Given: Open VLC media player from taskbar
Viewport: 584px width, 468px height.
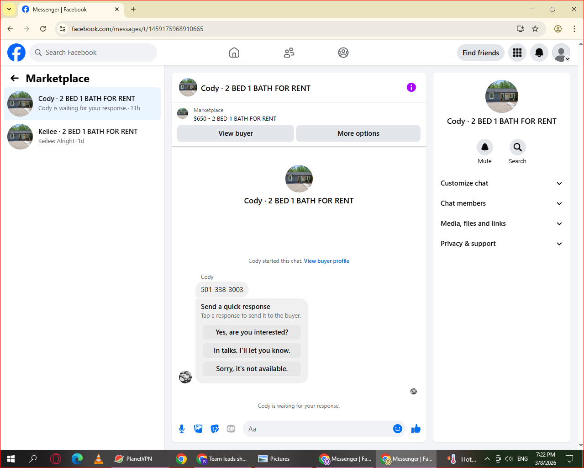Looking at the screenshot, I should [x=99, y=459].
